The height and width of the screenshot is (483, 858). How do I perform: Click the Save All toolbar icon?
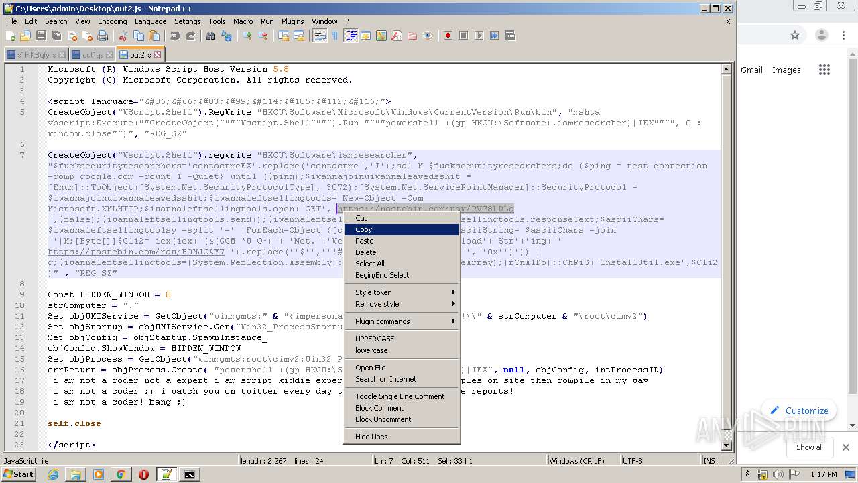[x=56, y=36]
